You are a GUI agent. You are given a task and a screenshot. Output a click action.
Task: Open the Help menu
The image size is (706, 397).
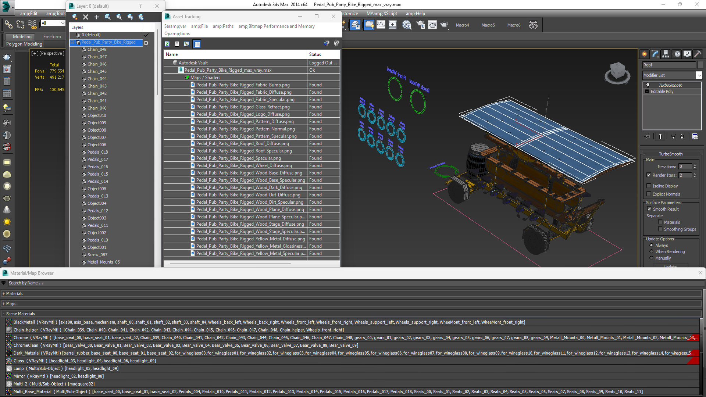tap(416, 14)
